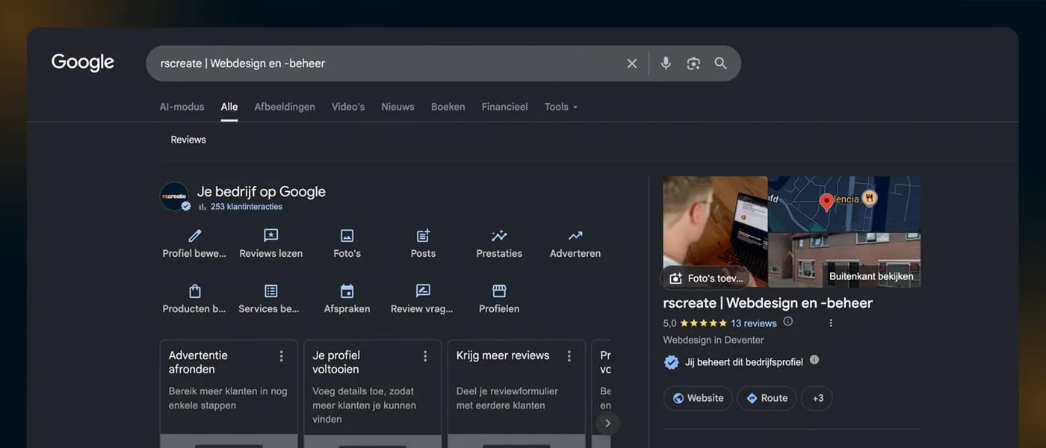Expand the Tools dropdown
The width and height of the screenshot is (1046, 448).
(561, 107)
